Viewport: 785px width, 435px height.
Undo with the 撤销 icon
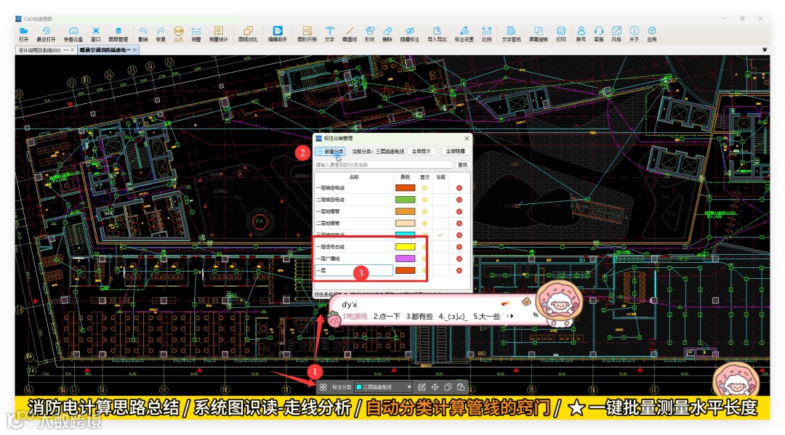(143, 34)
